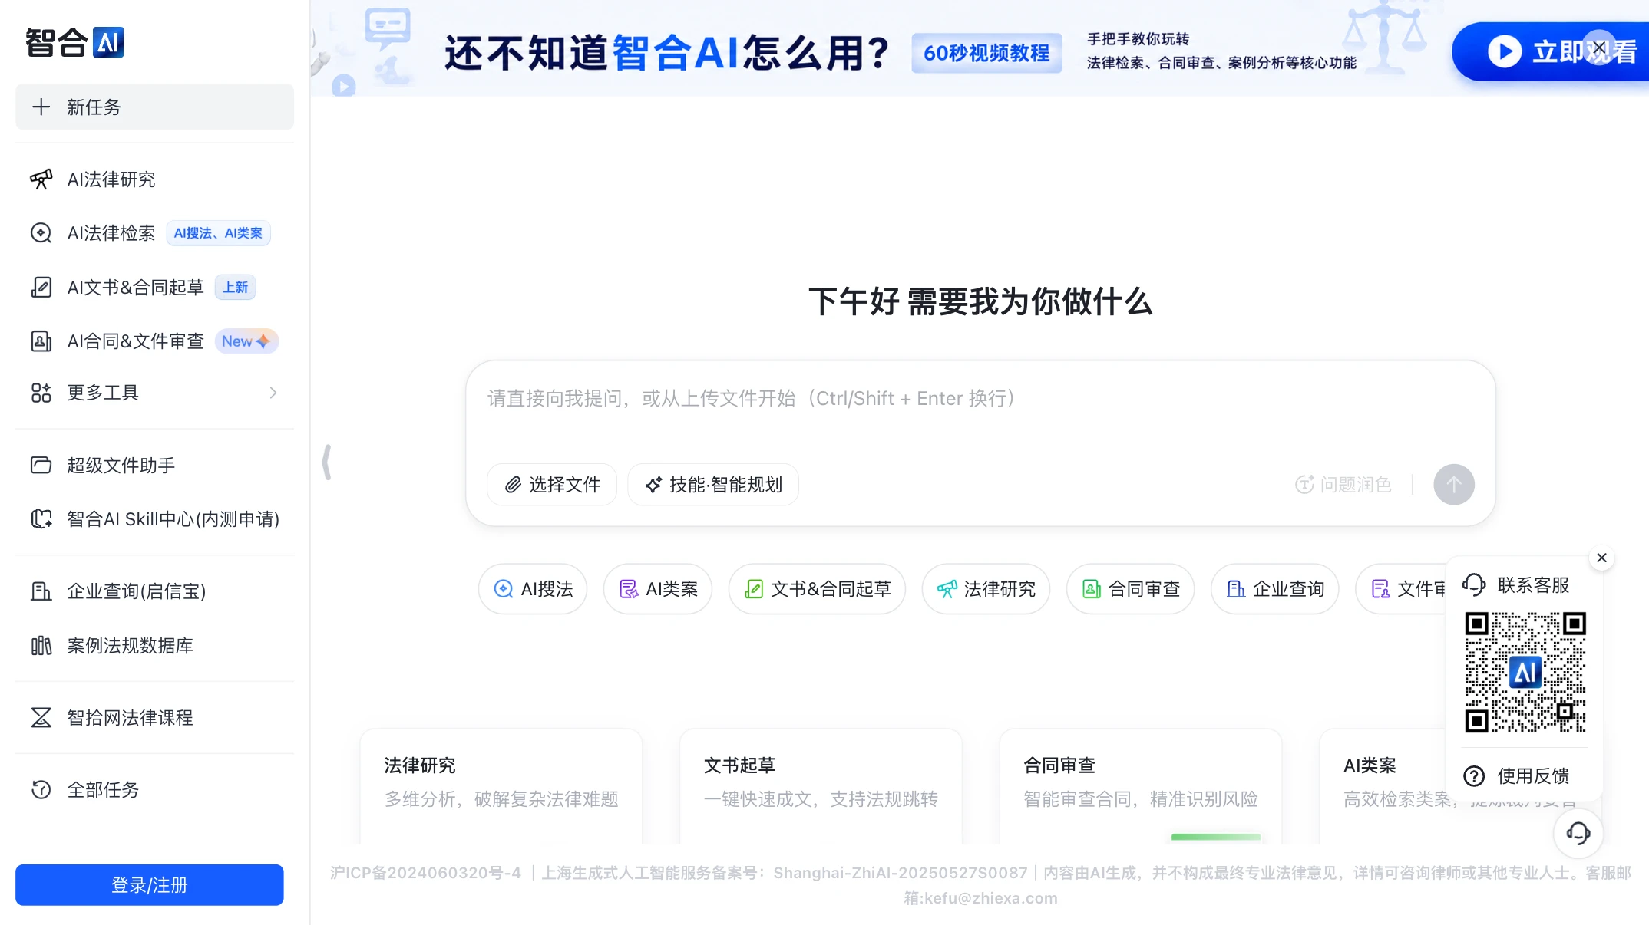Select the AI搜法 chip
Image resolution: width=1649 pixels, height=925 pixels.
pos(533,589)
